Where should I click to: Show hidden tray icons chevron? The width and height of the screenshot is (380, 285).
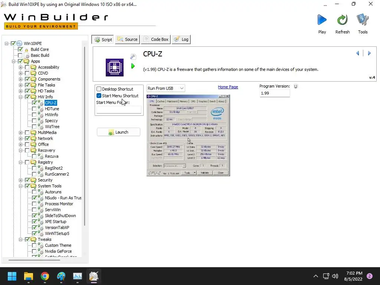click(x=315, y=276)
